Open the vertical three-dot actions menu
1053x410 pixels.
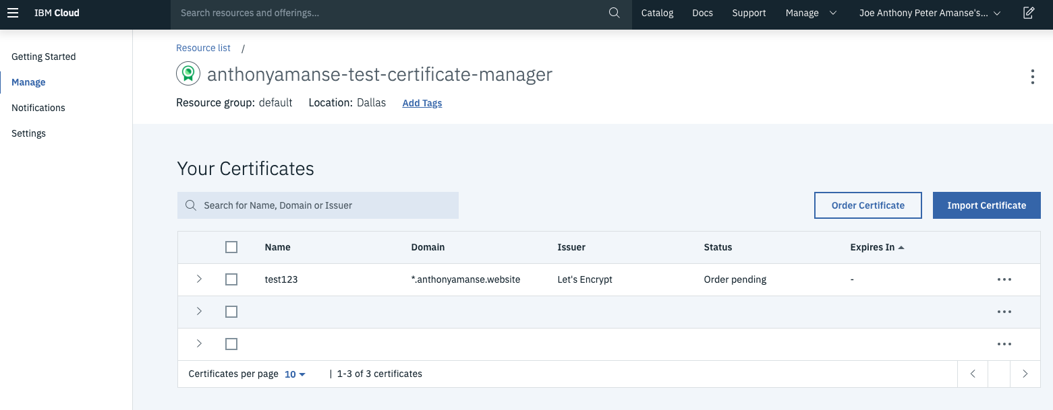pyautogui.click(x=1032, y=77)
